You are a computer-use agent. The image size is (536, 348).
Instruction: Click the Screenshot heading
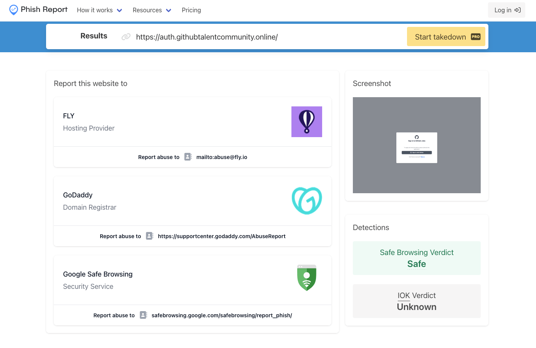click(372, 83)
